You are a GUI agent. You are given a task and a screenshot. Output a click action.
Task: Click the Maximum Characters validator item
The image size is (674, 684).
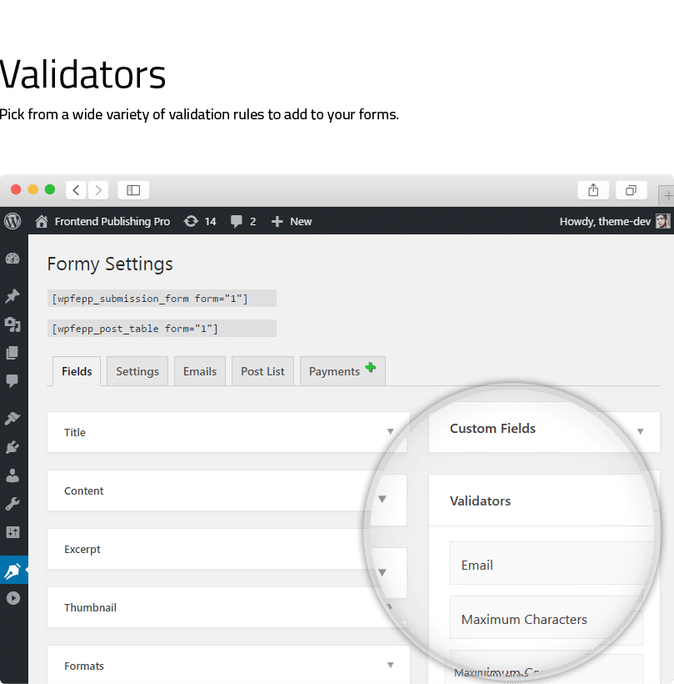(547, 620)
